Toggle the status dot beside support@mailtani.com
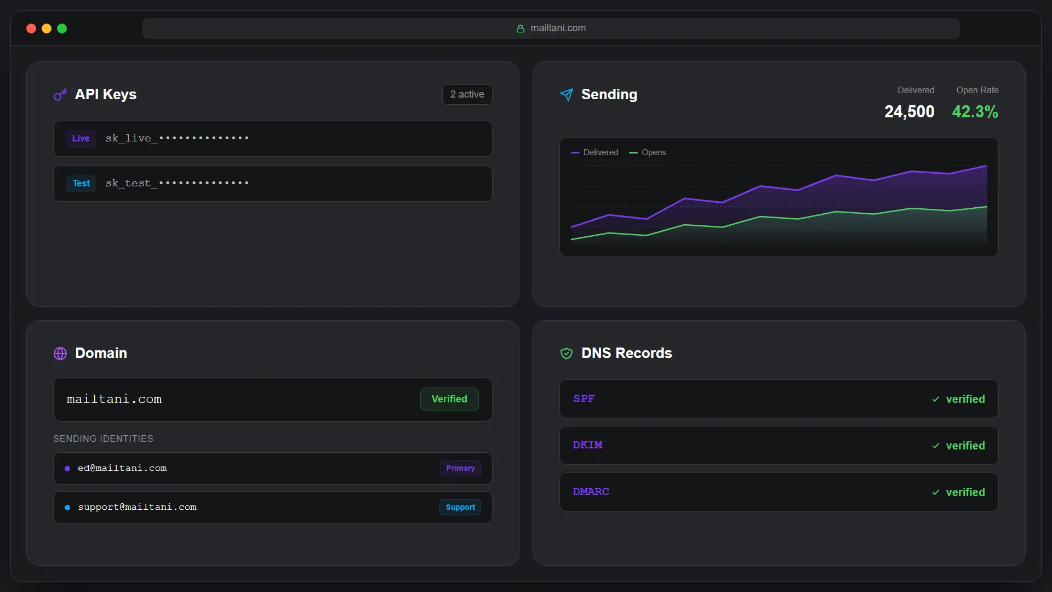This screenshot has width=1052, height=592. pyautogui.click(x=67, y=508)
